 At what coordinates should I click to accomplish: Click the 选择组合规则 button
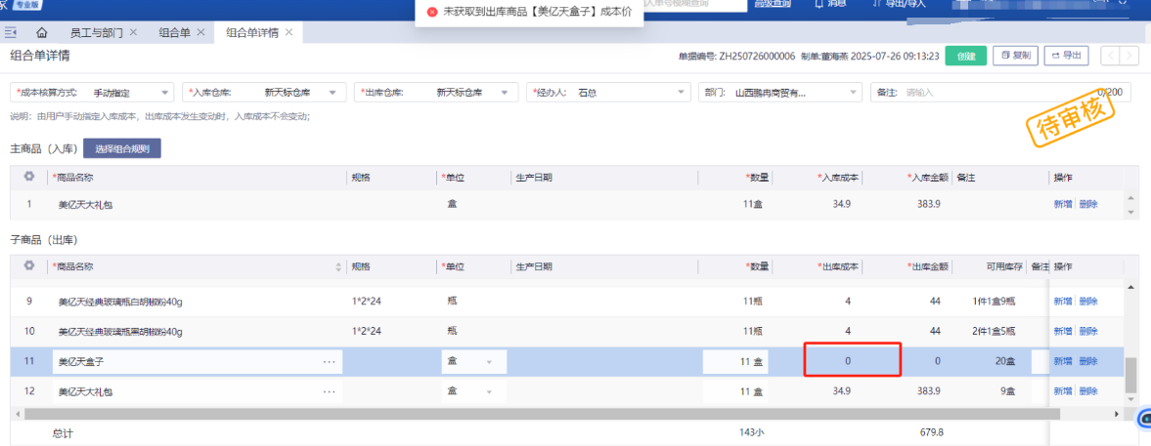pos(122,149)
